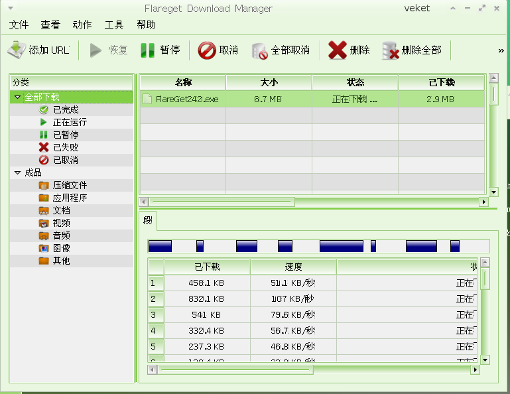Image resolution: width=510 pixels, height=394 pixels.
Task: Sort downloads by 已下载 column header
Action: pos(442,82)
